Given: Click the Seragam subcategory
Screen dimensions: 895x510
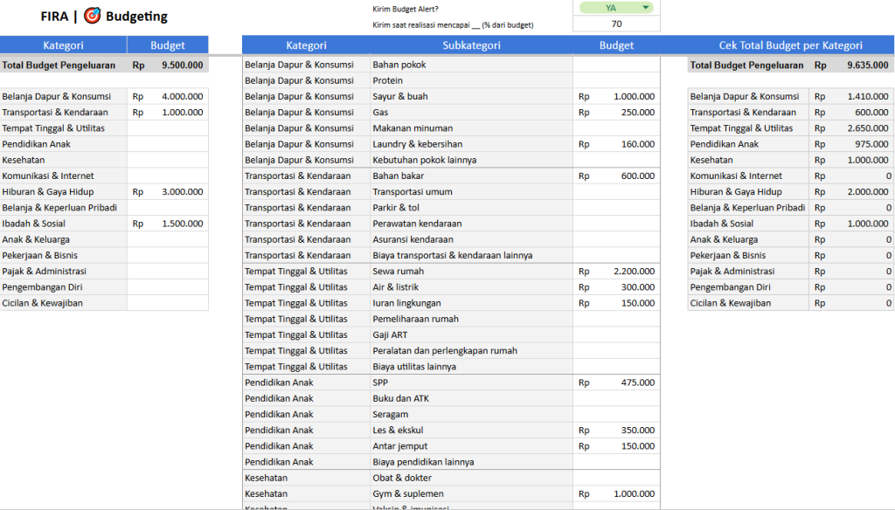Looking at the screenshot, I should pos(471,414).
